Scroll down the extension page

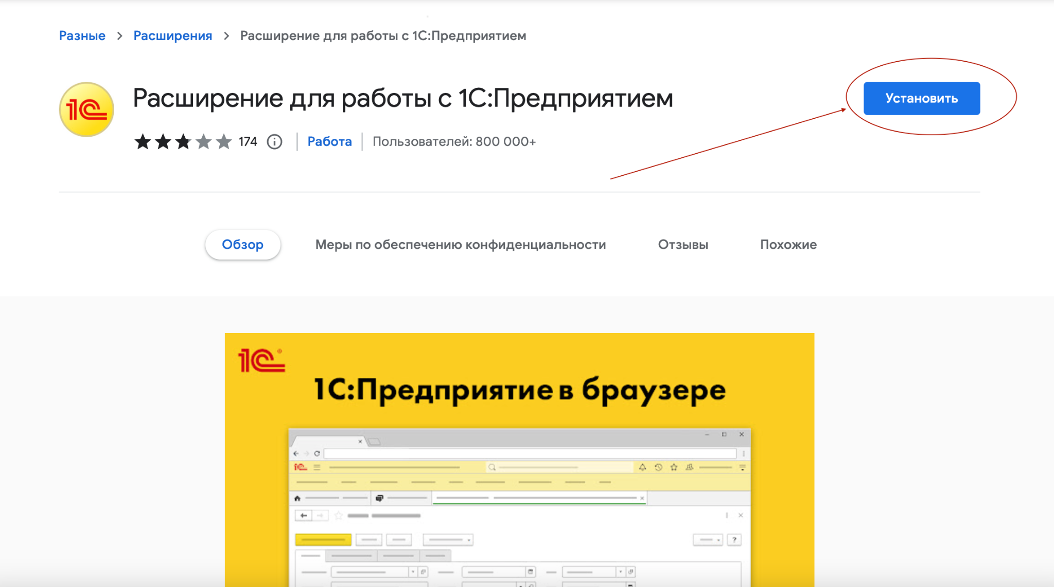[526, 434]
